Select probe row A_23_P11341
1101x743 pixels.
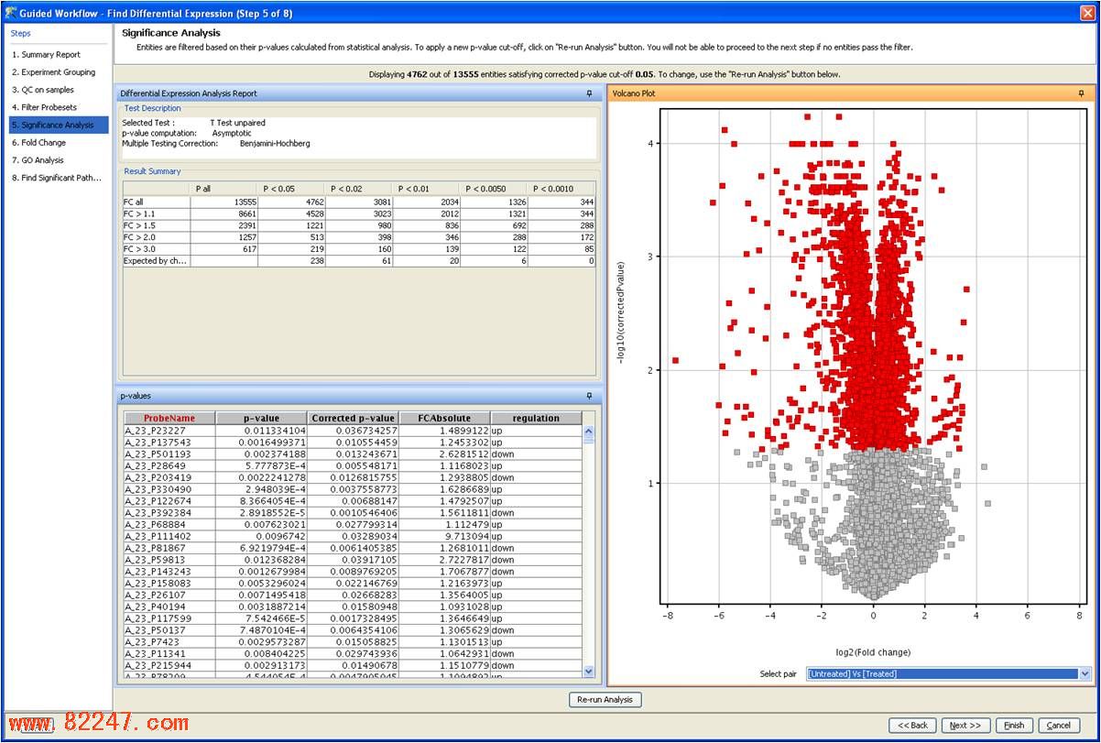coord(353,654)
